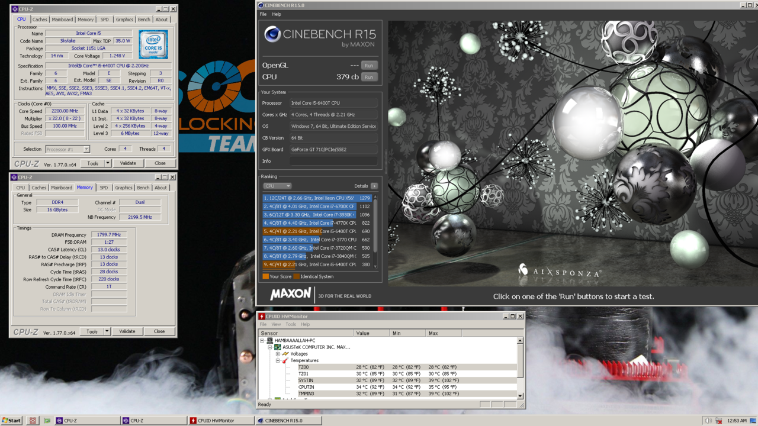Run the CPU test in Cinebench
This screenshot has height=426, width=758.
click(x=369, y=77)
